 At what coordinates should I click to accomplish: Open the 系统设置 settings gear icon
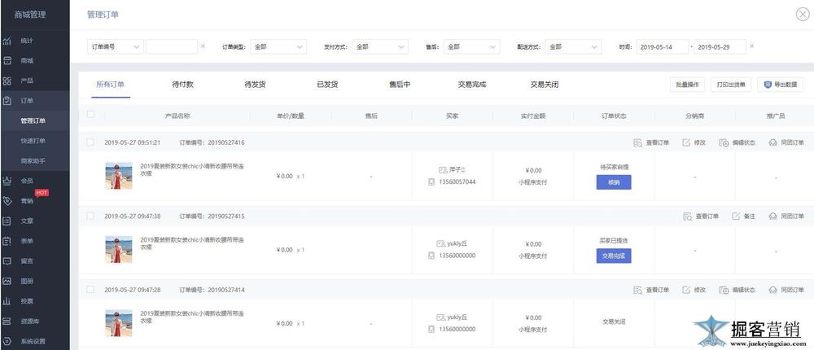[x=7, y=341]
